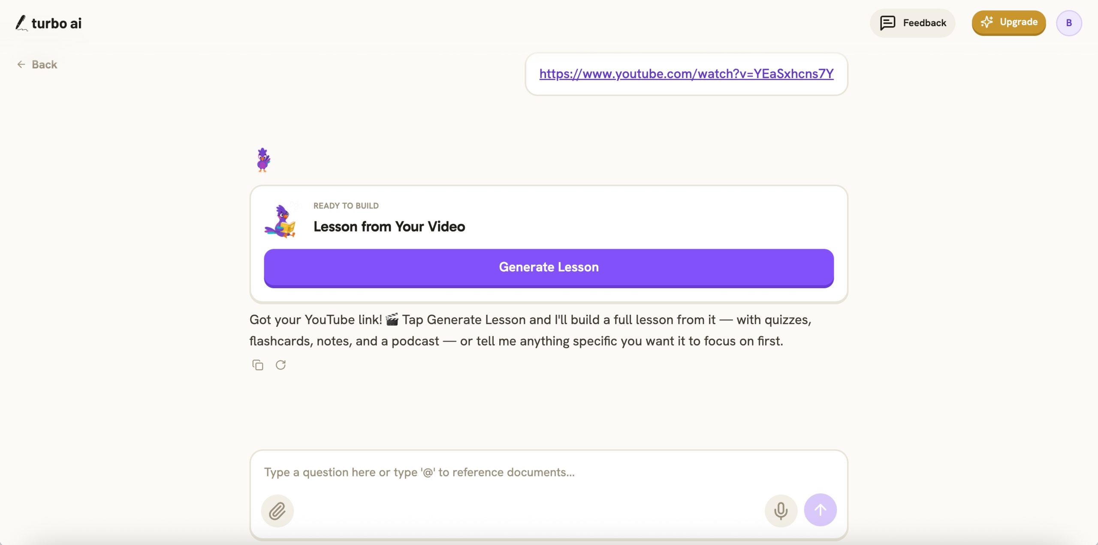Regenerate the assistant response
This screenshot has height=545, width=1098.
(281, 365)
